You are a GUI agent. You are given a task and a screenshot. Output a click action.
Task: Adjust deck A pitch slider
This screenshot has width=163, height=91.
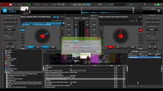62,37
